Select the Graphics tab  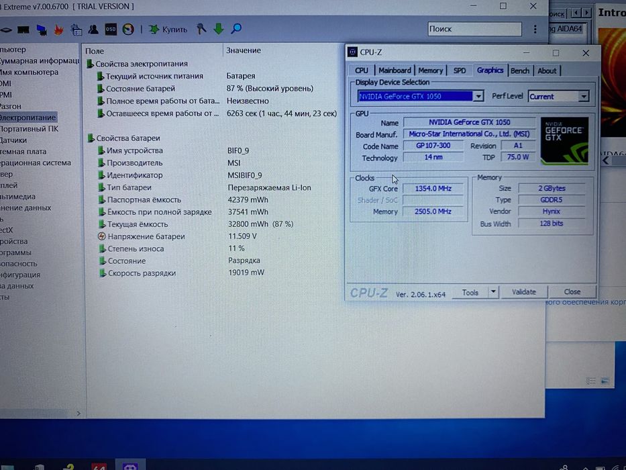490,70
